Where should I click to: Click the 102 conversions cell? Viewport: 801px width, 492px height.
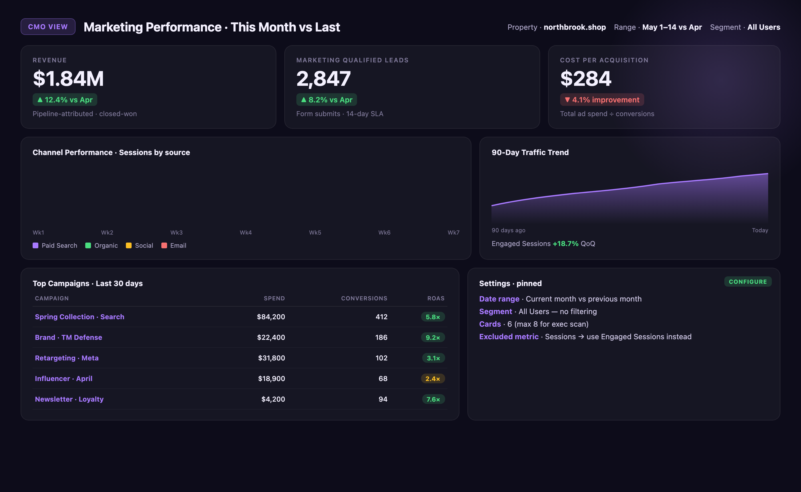click(x=381, y=358)
